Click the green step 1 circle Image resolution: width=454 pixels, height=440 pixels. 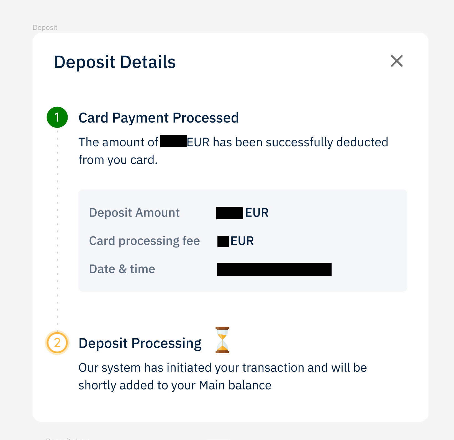[57, 117]
